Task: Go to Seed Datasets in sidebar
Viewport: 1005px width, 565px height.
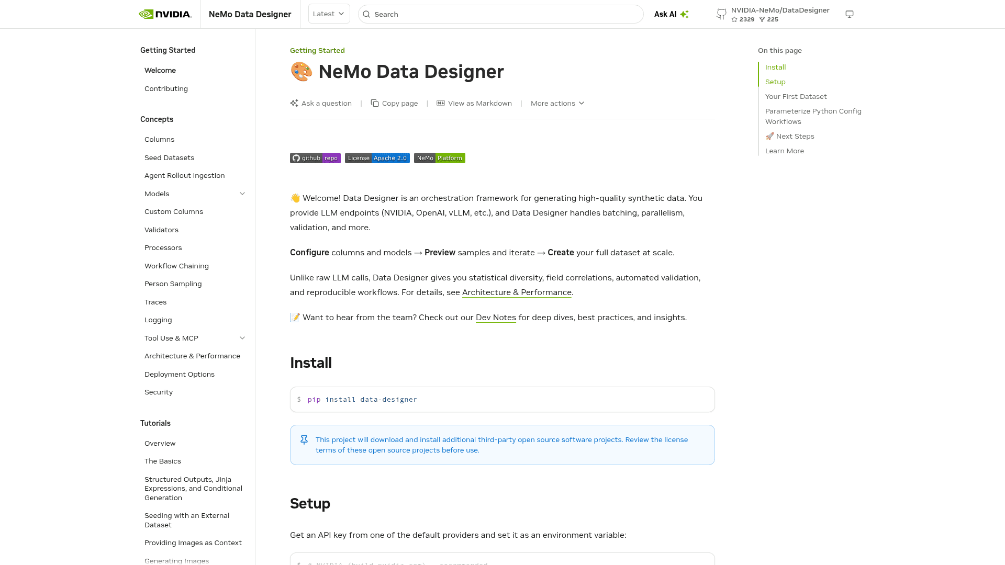Action: coord(169,157)
